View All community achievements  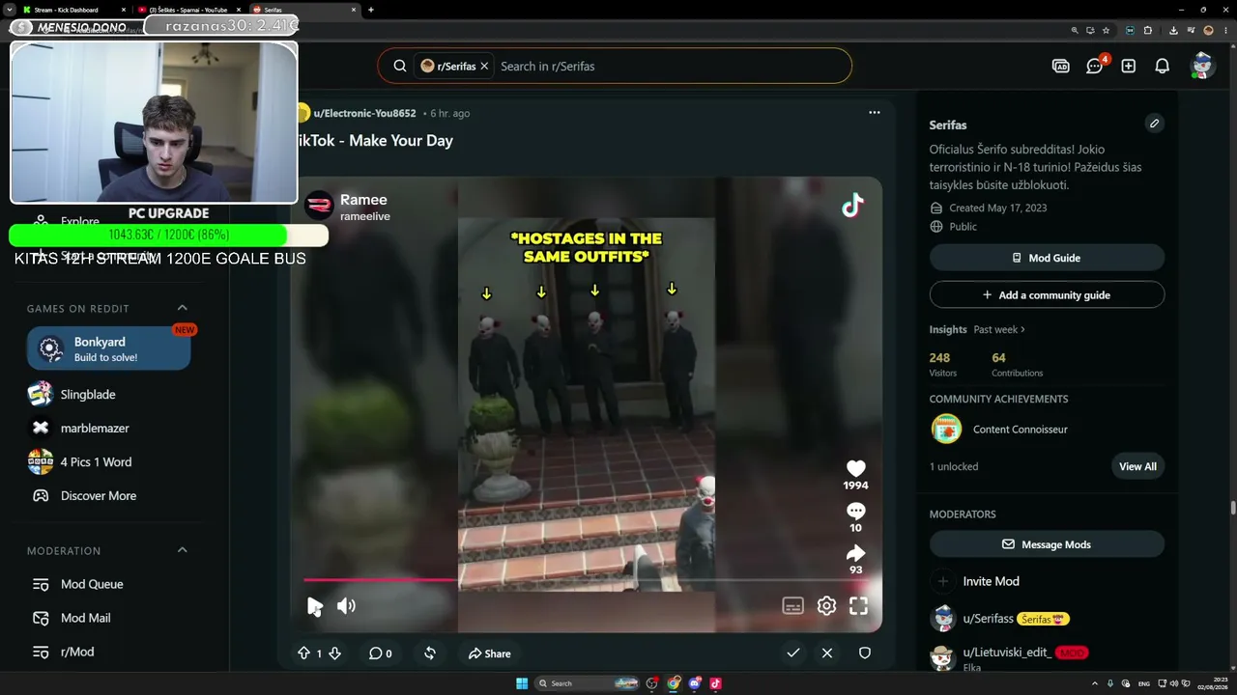[x=1137, y=466]
